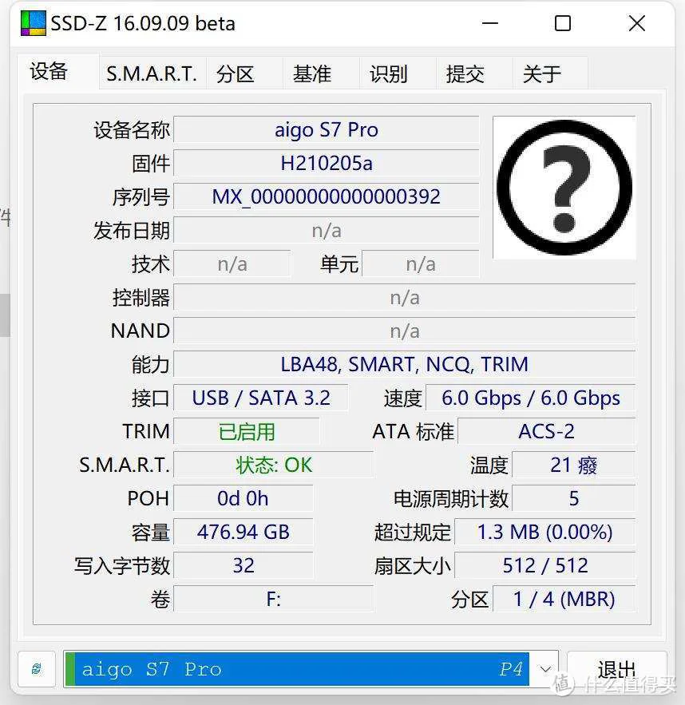Click the 技术 n/a field

click(x=232, y=264)
